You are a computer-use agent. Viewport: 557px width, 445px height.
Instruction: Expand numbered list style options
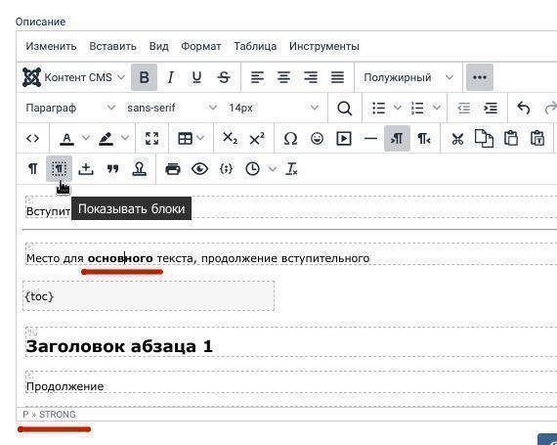tap(437, 108)
